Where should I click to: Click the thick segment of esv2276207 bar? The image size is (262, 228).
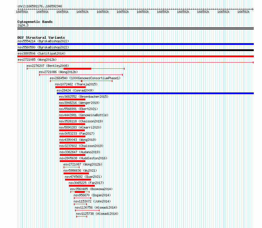[77, 69]
